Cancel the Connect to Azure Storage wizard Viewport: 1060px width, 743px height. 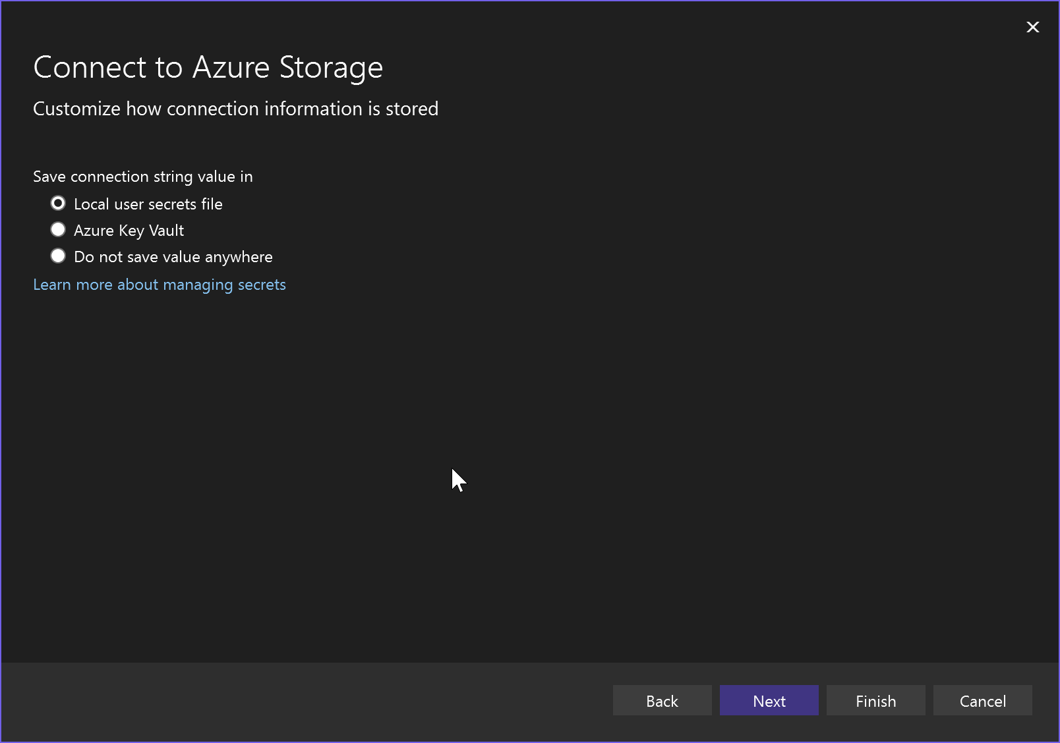pos(983,700)
